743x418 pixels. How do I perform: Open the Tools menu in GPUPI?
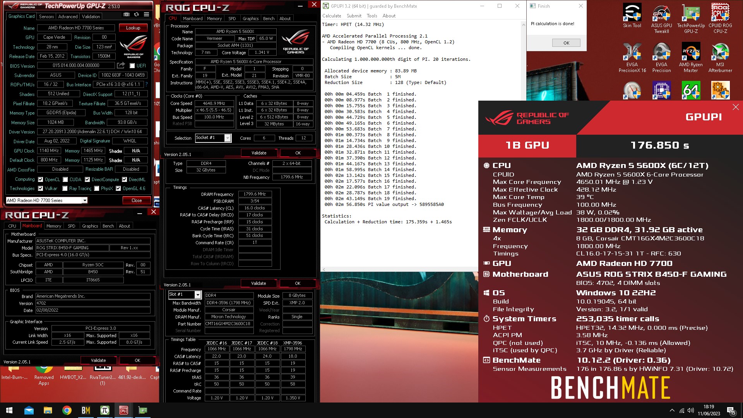coord(372,16)
